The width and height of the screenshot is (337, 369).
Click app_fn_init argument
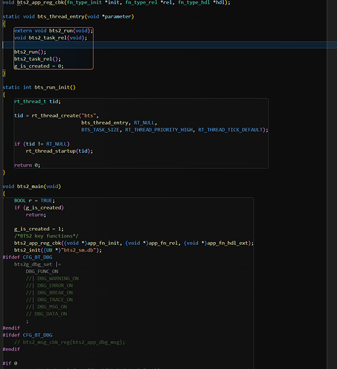[103, 244]
